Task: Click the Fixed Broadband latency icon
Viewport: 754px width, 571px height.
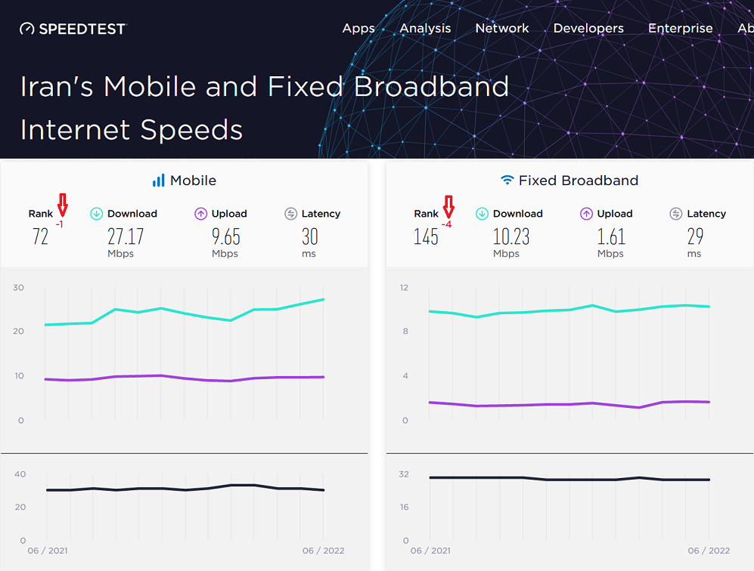Action: pos(676,214)
